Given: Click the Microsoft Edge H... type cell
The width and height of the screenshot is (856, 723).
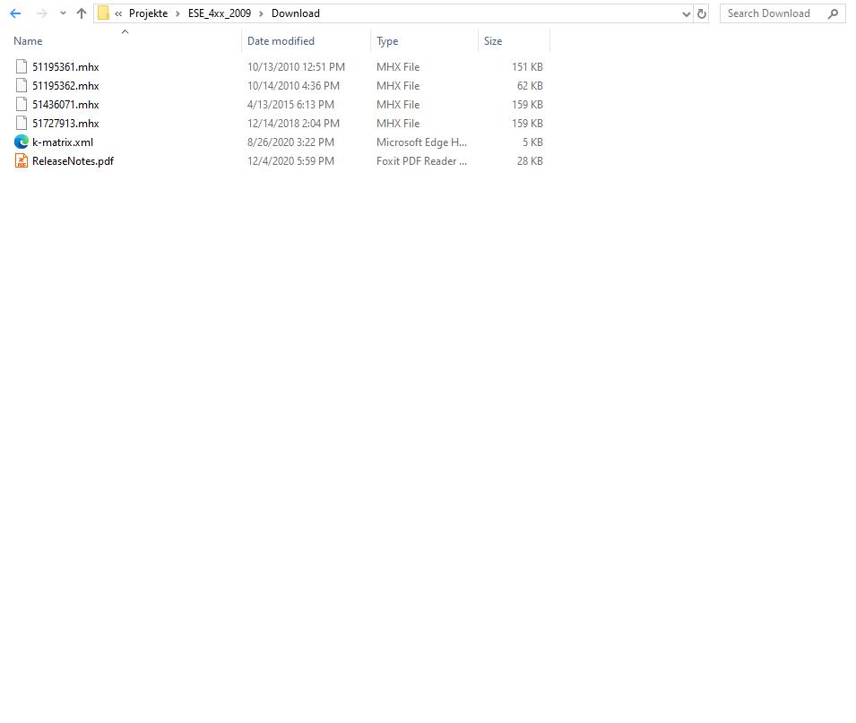Looking at the screenshot, I should click(x=421, y=142).
